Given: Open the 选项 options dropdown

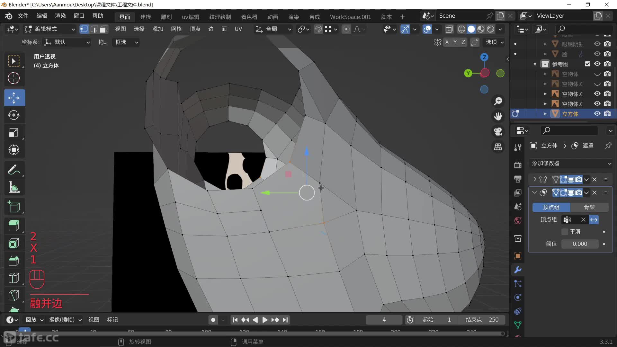Looking at the screenshot, I should point(494,42).
